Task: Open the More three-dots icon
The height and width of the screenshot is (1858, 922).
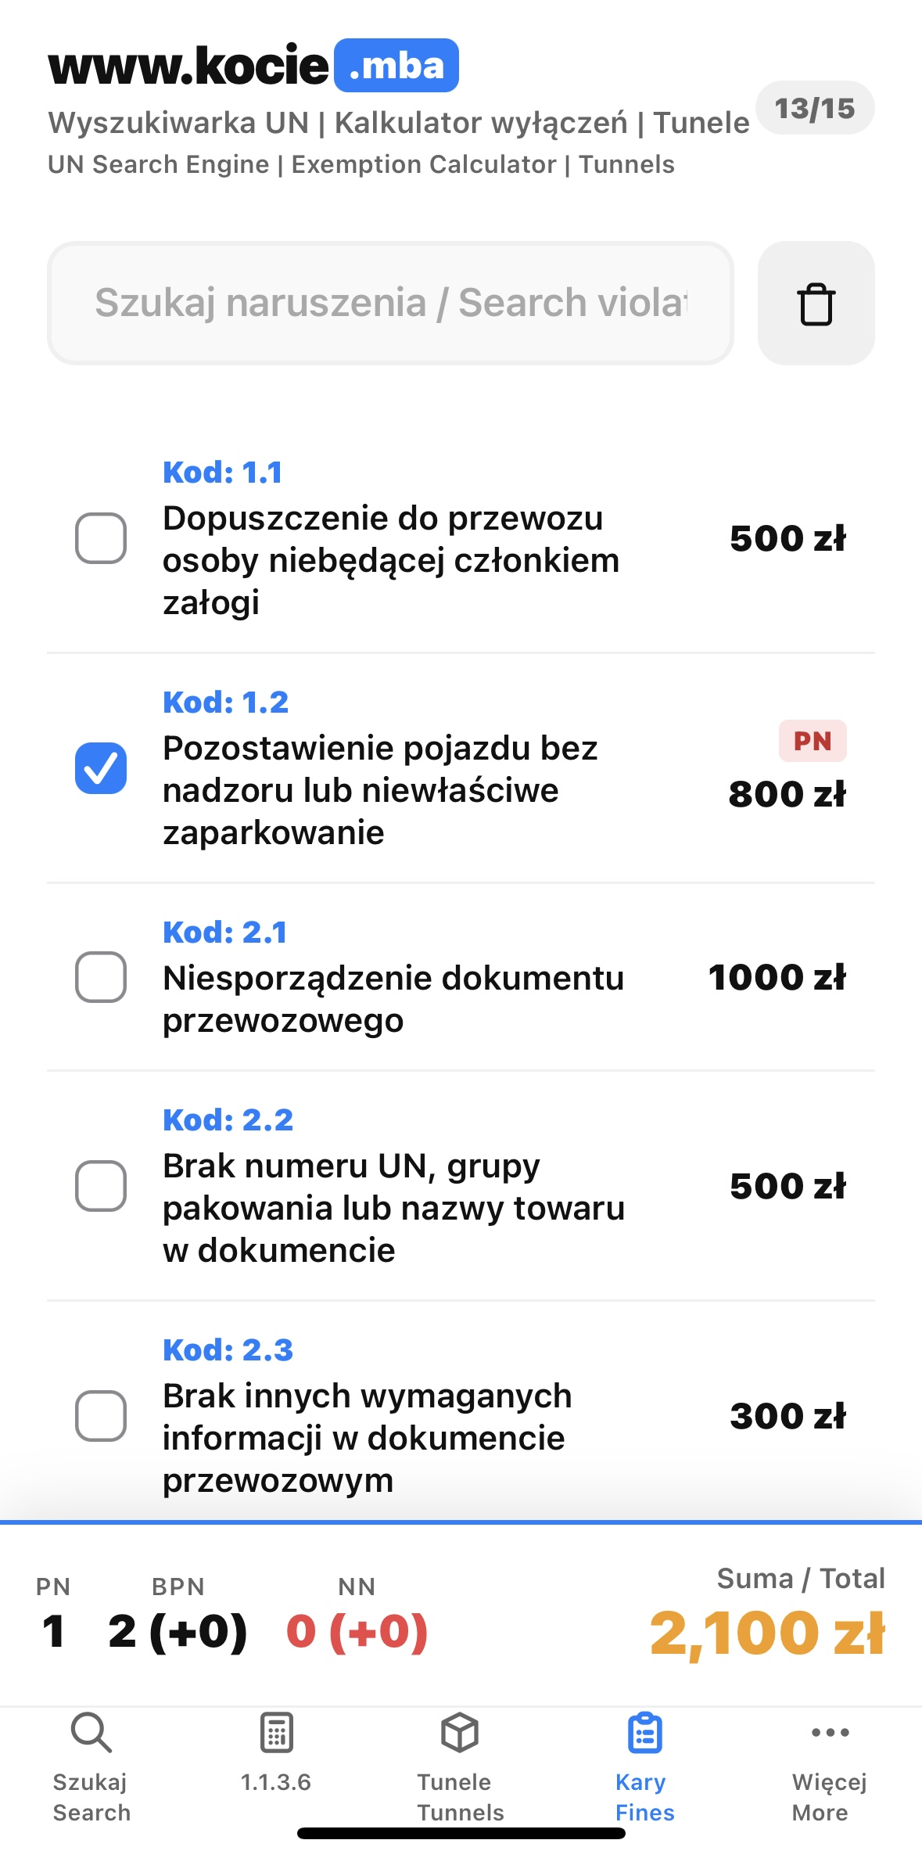Action: (830, 1733)
